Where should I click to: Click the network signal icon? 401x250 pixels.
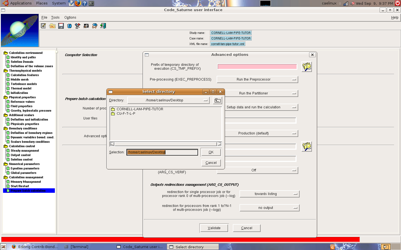346,3
